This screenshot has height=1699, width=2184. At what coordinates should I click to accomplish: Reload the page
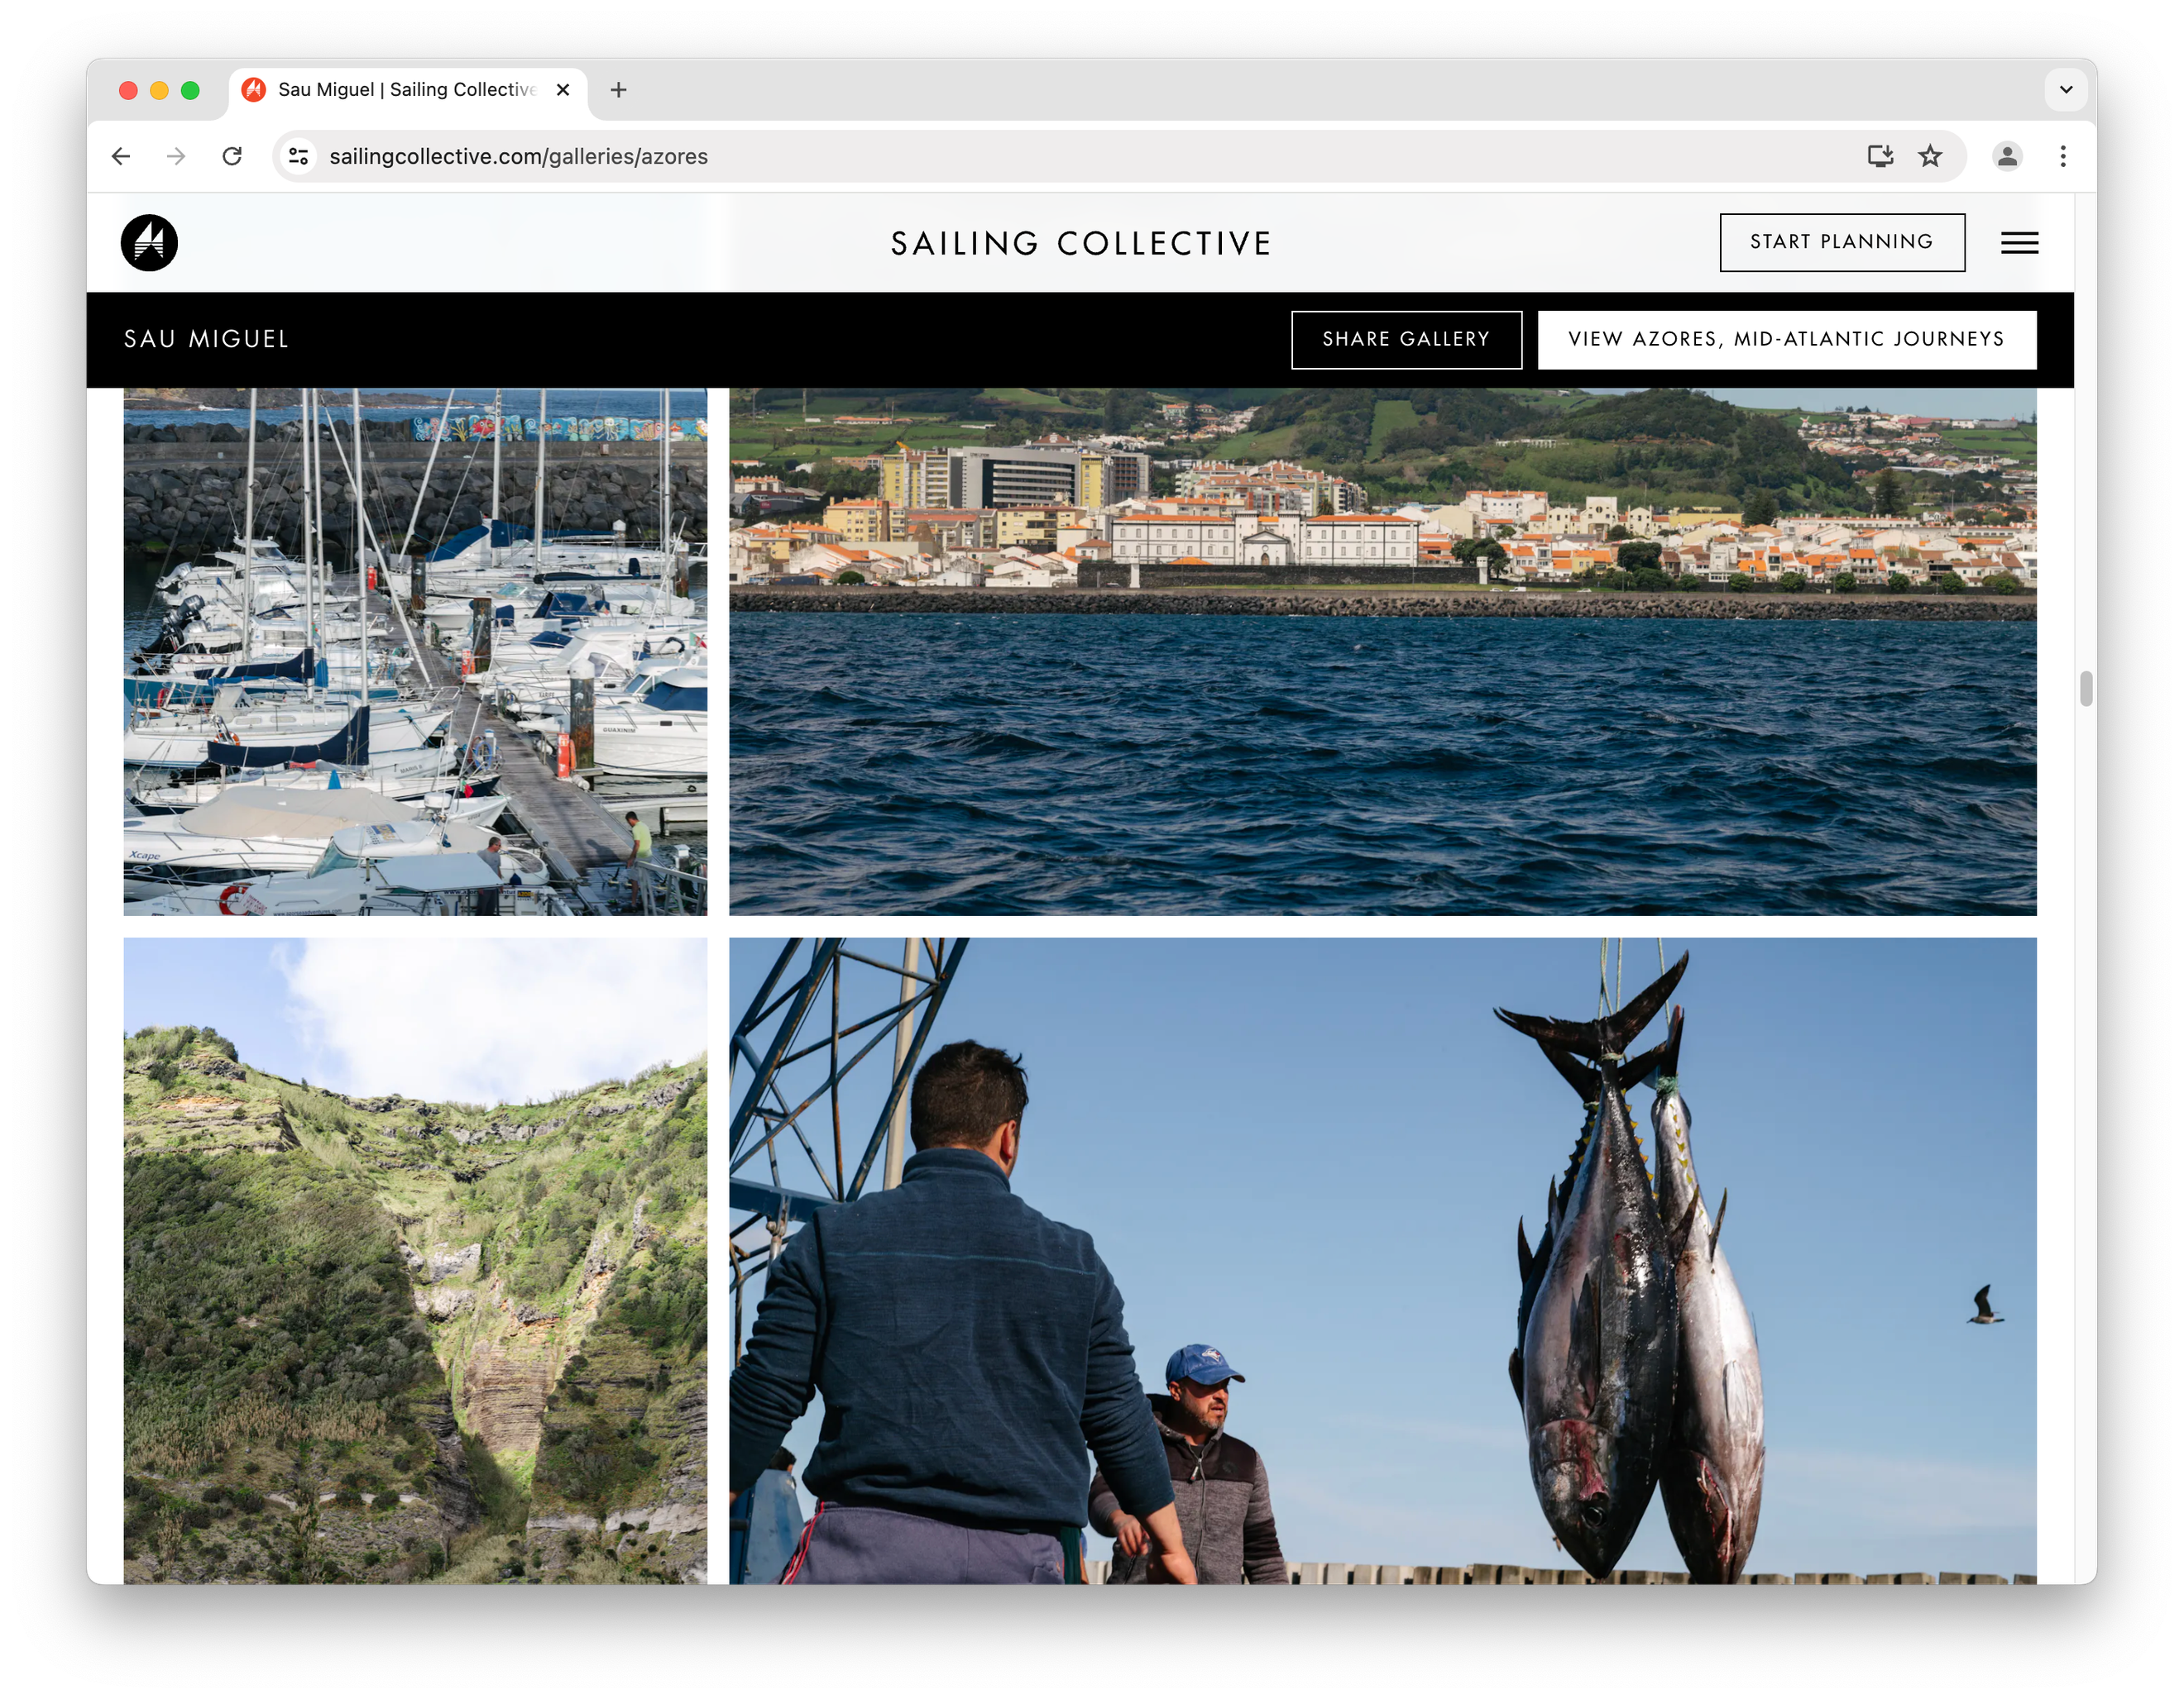point(232,156)
